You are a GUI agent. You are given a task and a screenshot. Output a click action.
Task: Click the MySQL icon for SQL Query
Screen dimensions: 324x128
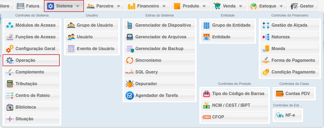tap(130, 72)
